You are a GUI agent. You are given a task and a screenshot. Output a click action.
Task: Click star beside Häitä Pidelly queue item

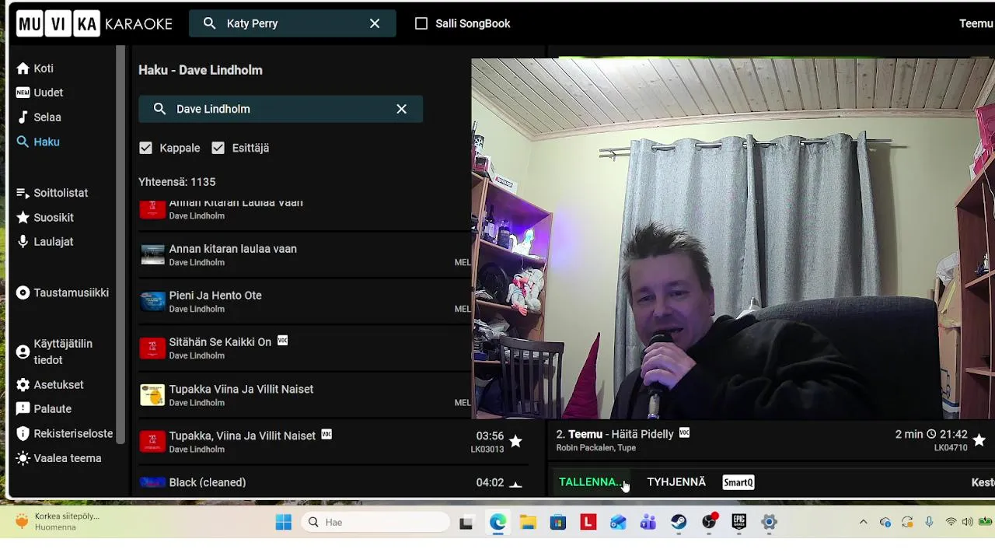tap(979, 440)
